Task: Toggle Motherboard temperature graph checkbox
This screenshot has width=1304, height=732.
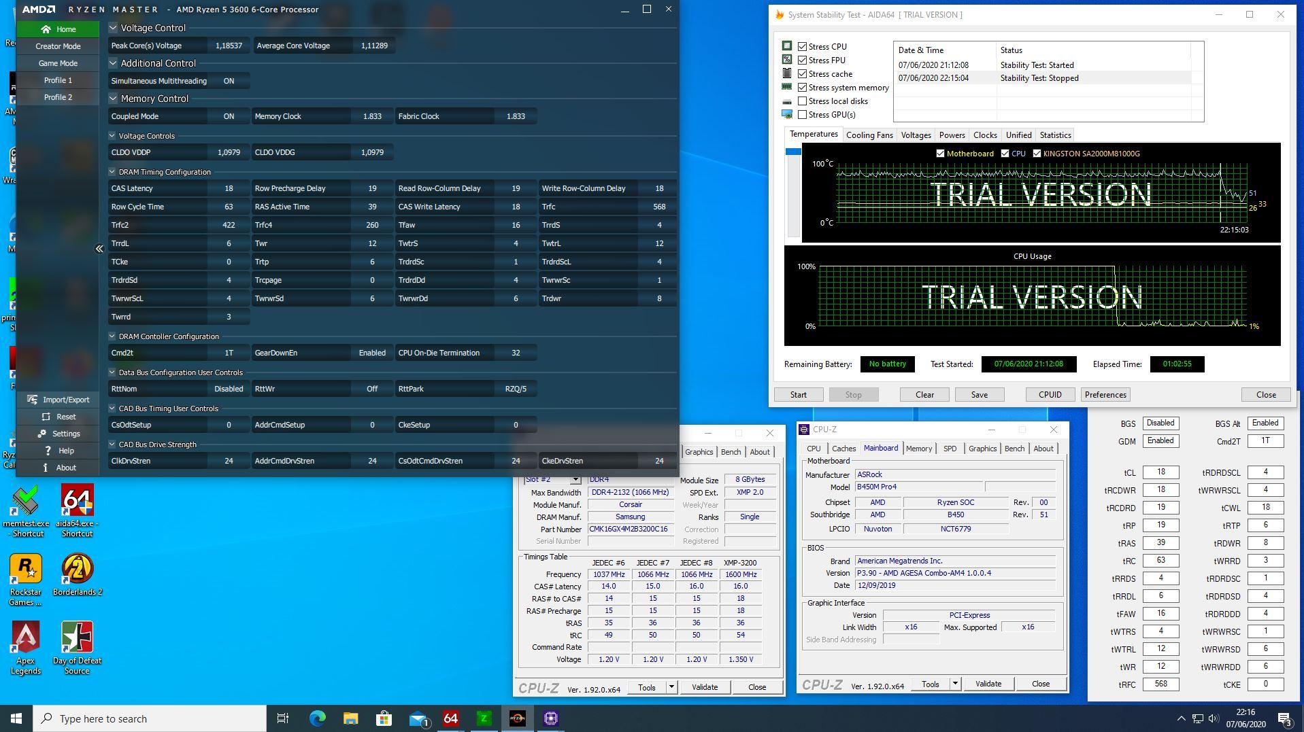Action: [x=940, y=154]
